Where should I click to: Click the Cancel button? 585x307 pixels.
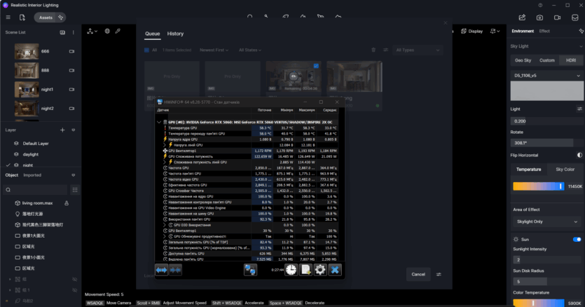418,274
